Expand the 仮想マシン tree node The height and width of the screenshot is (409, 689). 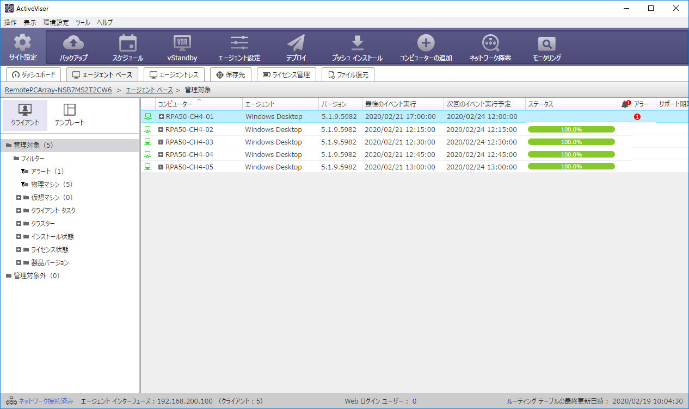[x=19, y=198]
